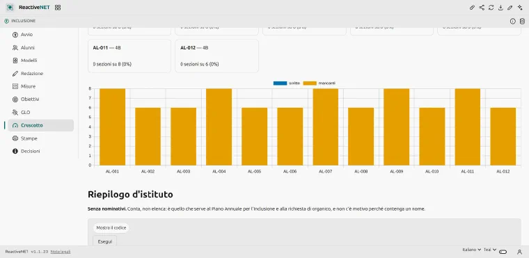Navigate to Redazione
Image resolution: width=529 pixels, height=258 pixels.
coord(41,74)
